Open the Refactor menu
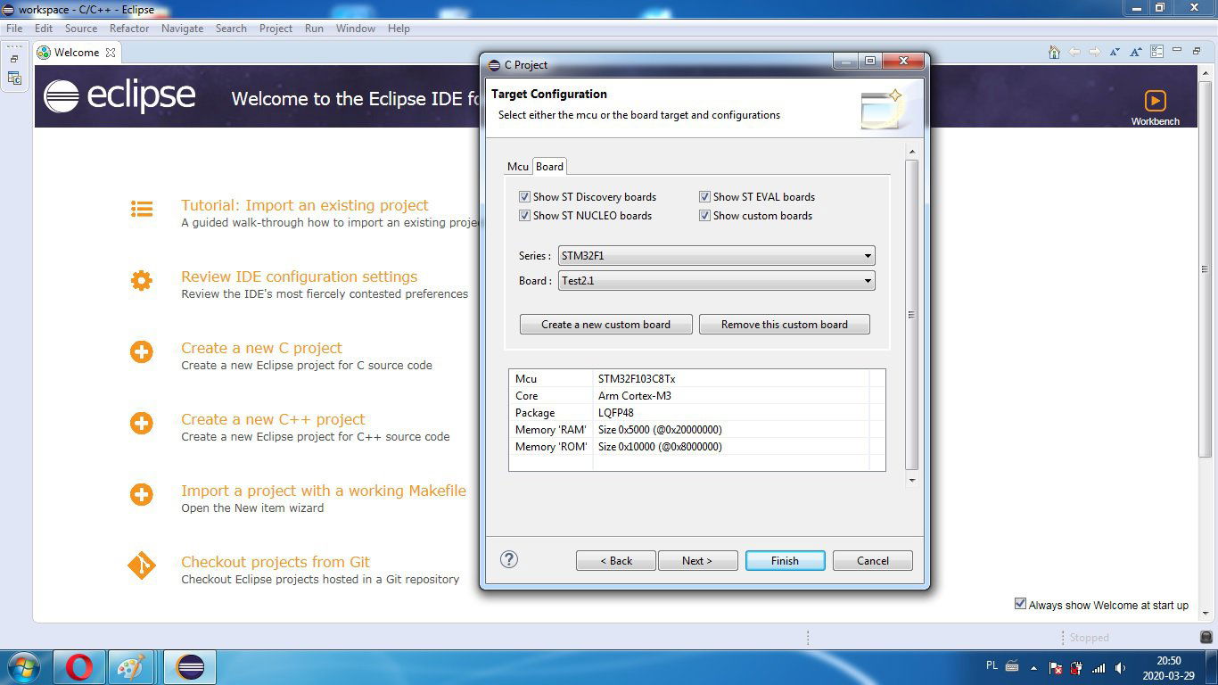 (x=129, y=29)
